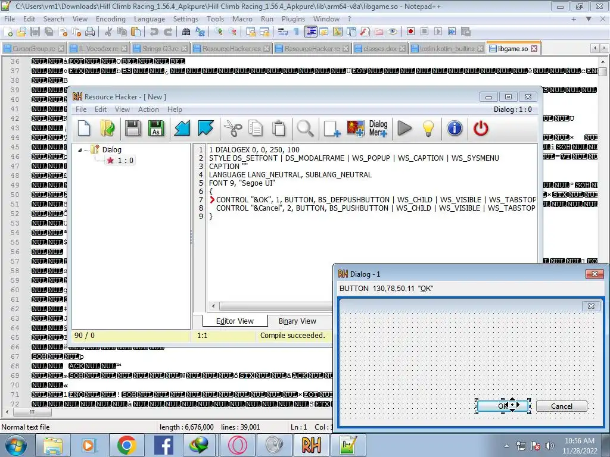
Task: Click the Zoom In icon in Notepad++
Action: tap(219, 32)
